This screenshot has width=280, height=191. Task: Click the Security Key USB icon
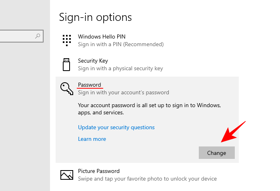[66, 64]
